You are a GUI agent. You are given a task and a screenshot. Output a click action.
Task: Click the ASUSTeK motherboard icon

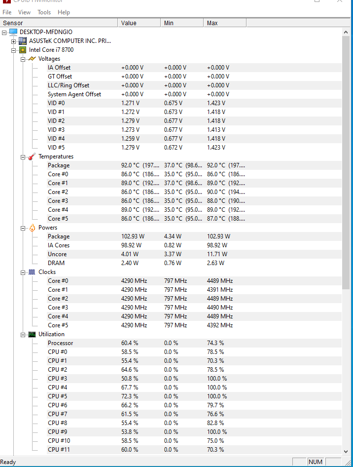23,41
